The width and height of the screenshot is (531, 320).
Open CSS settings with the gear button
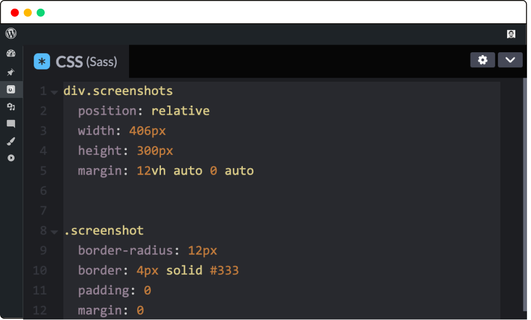pos(482,60)
